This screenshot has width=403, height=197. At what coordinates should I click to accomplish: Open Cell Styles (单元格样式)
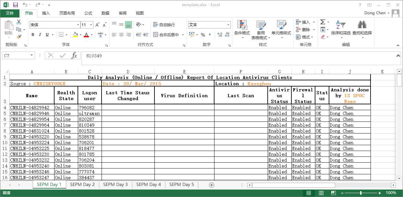tap(281, 30)
